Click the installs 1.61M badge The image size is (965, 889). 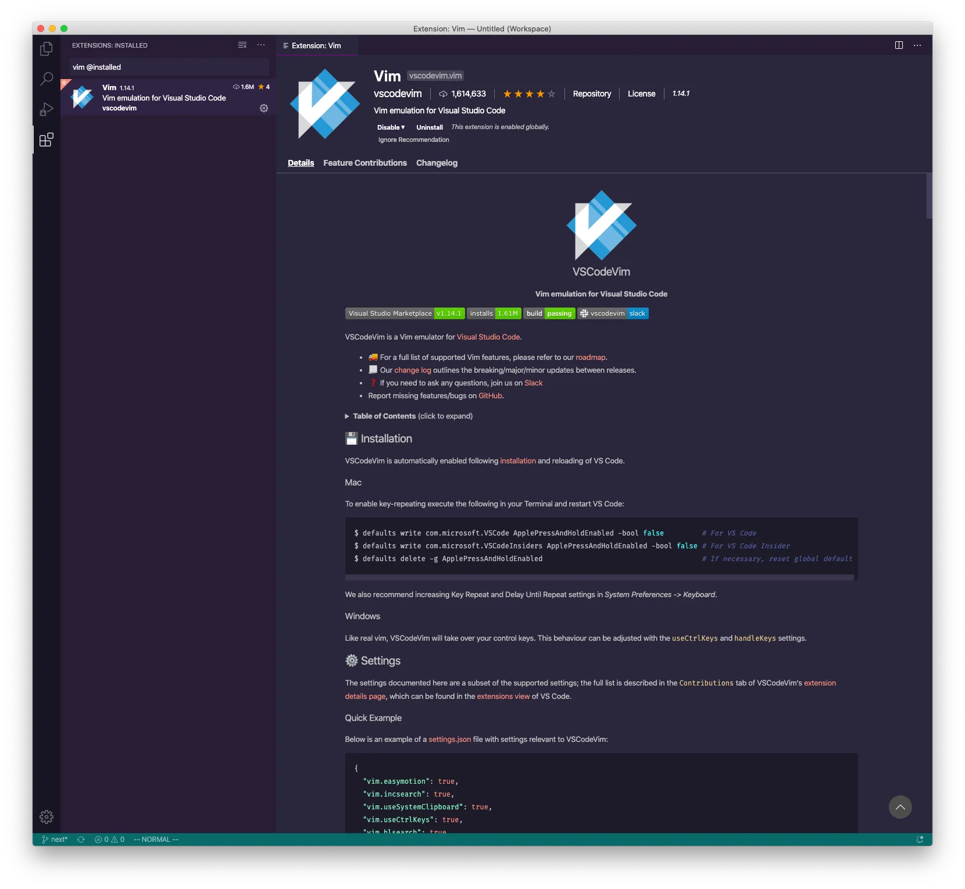(494, 313)
